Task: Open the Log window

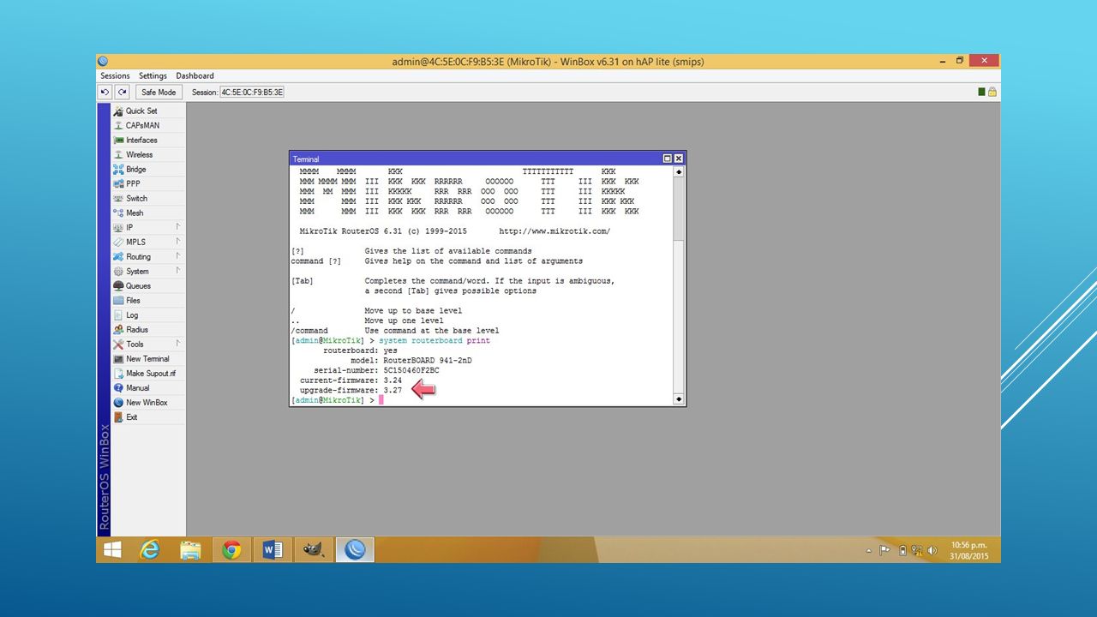Action: 148,314
